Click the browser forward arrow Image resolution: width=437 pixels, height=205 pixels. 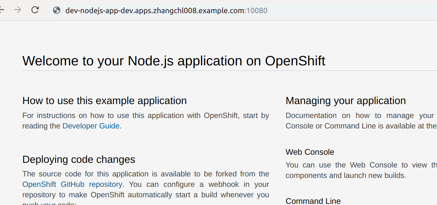point(17,10)
